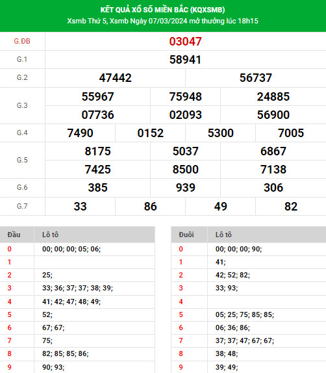The image size is (326, 373).
Task: Click the date subtitle 07/03/2024
Action: coord(168,21)
